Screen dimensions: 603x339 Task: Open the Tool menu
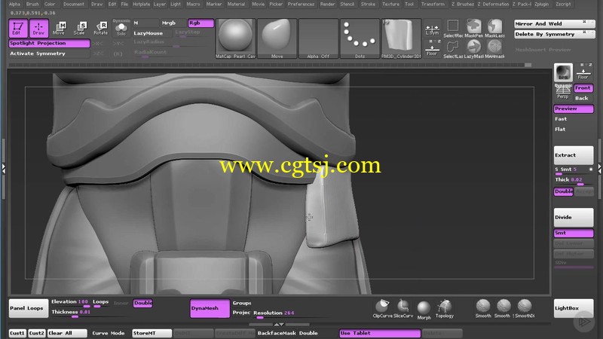coord(409,5)
